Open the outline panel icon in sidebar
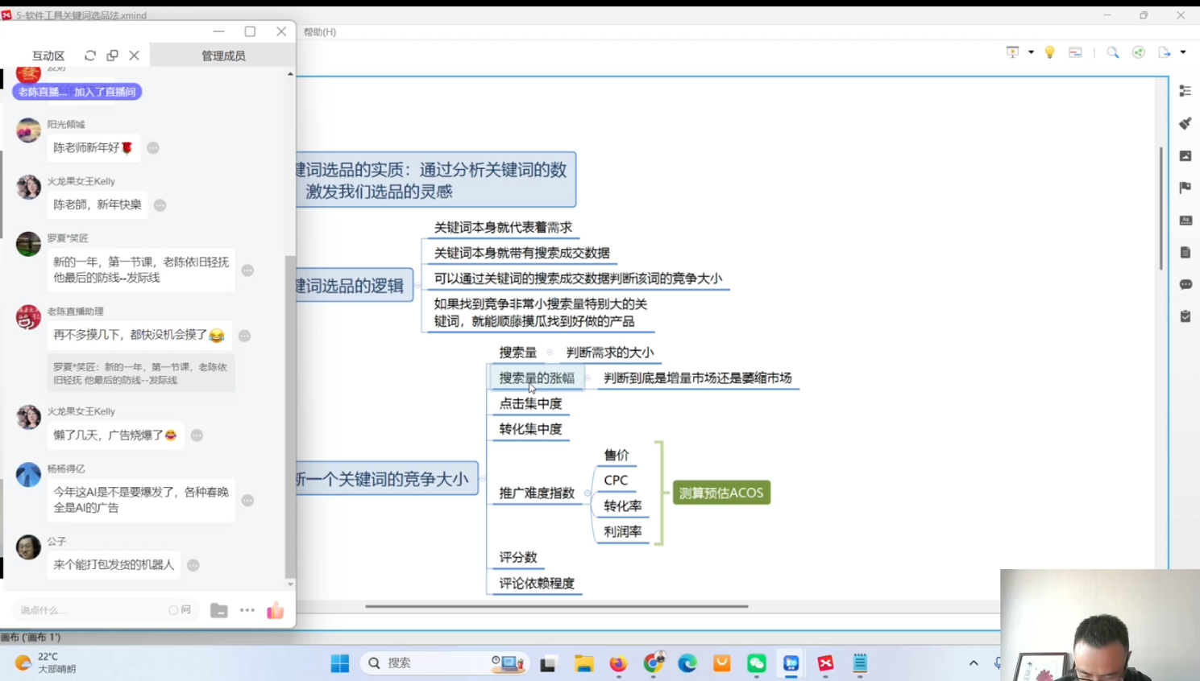 click(x=1185, y=91)
